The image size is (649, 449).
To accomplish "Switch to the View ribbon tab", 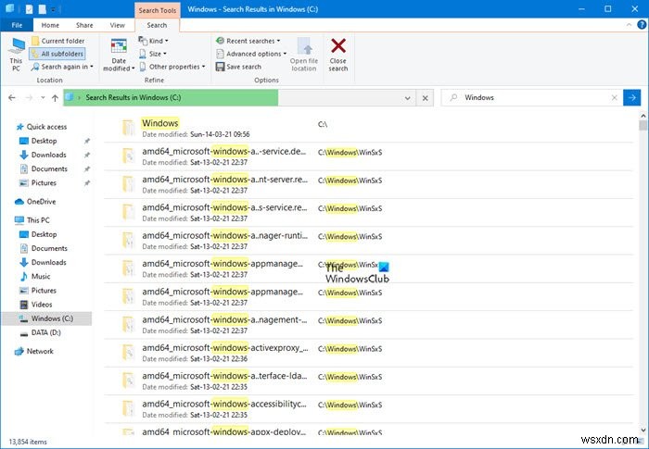I will coord(117,25).
